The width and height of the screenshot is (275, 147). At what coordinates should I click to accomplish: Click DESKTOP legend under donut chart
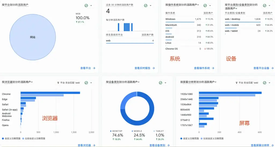coord(116,131)
